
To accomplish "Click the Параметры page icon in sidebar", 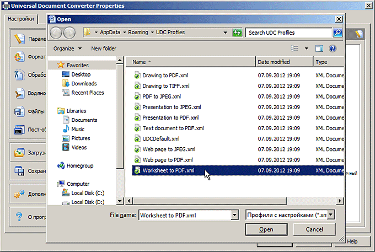I will [x=19, y=39].
